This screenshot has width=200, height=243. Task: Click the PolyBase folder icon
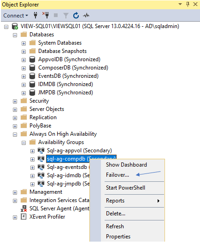tap(24, 126)
